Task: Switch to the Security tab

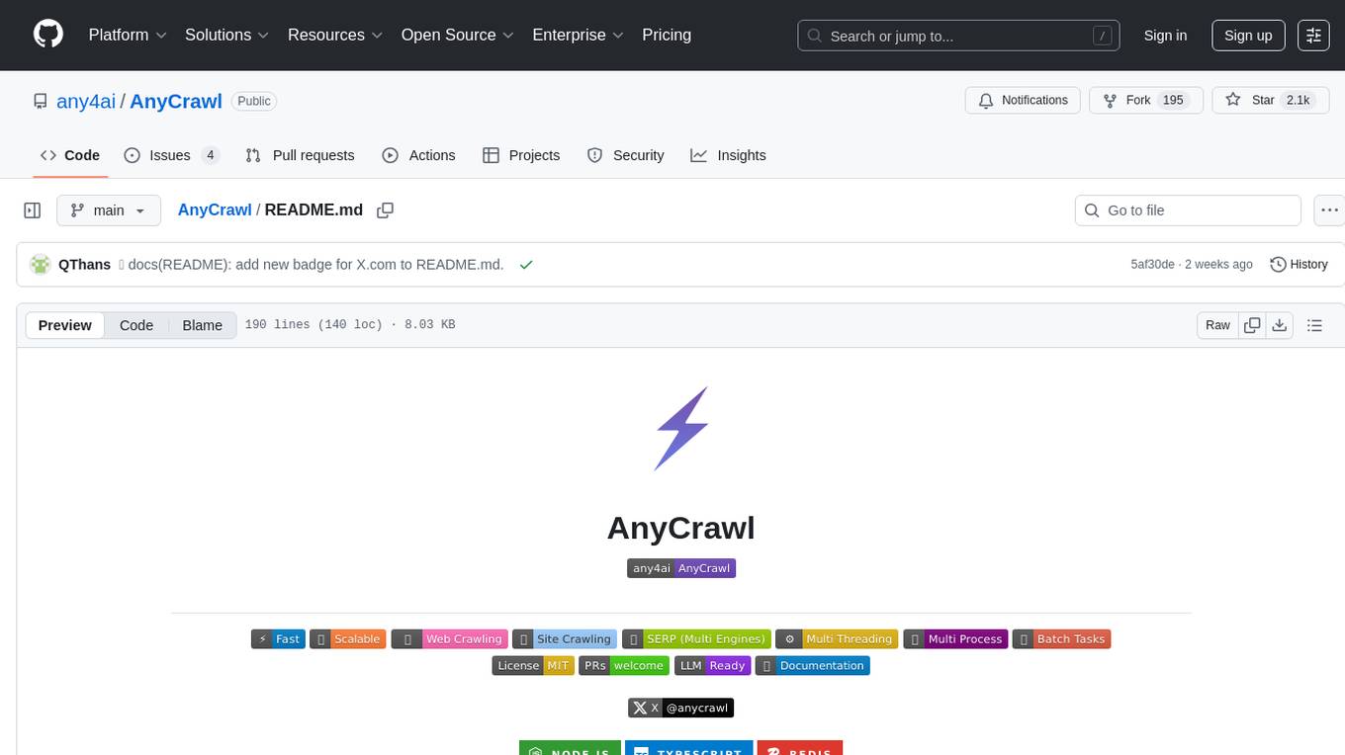Action: coord(625,155)
